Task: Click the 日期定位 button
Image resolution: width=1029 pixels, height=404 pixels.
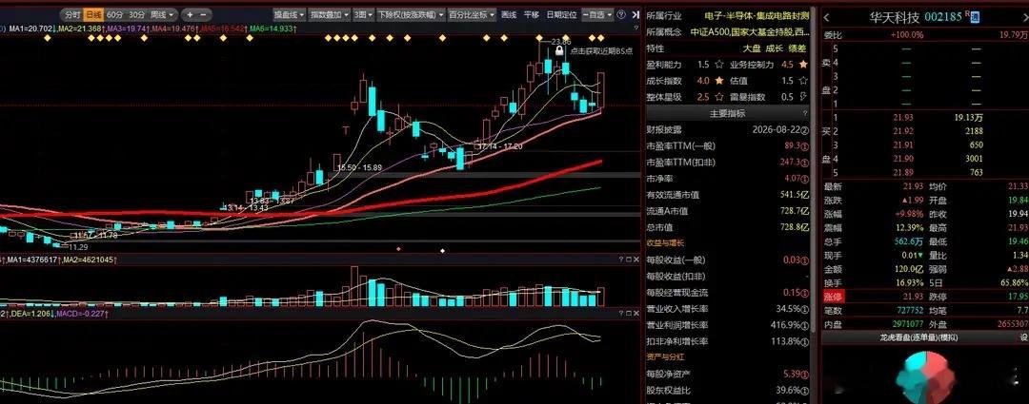Action: coord(561,14)
